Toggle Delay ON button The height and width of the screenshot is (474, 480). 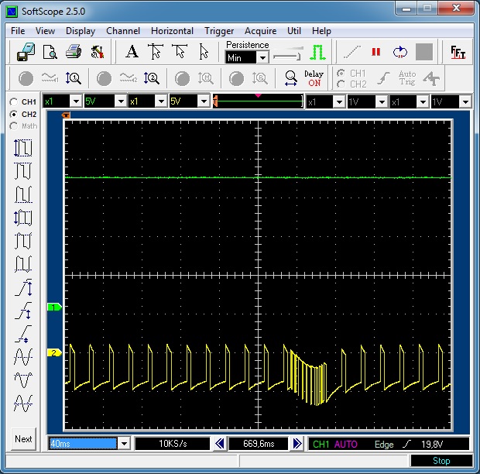point(314,78)
